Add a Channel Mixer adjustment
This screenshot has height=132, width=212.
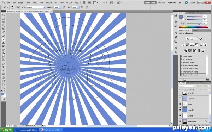[205, 45]
